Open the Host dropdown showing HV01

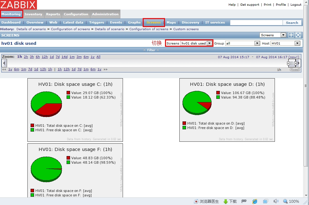coord(285,43)
